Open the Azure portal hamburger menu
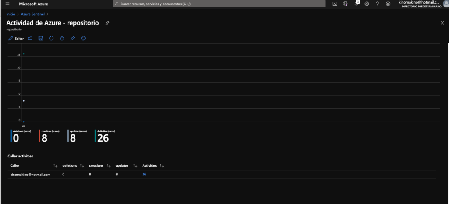The height and width of the screenshot is (204, 449). [x=7, y=4]
